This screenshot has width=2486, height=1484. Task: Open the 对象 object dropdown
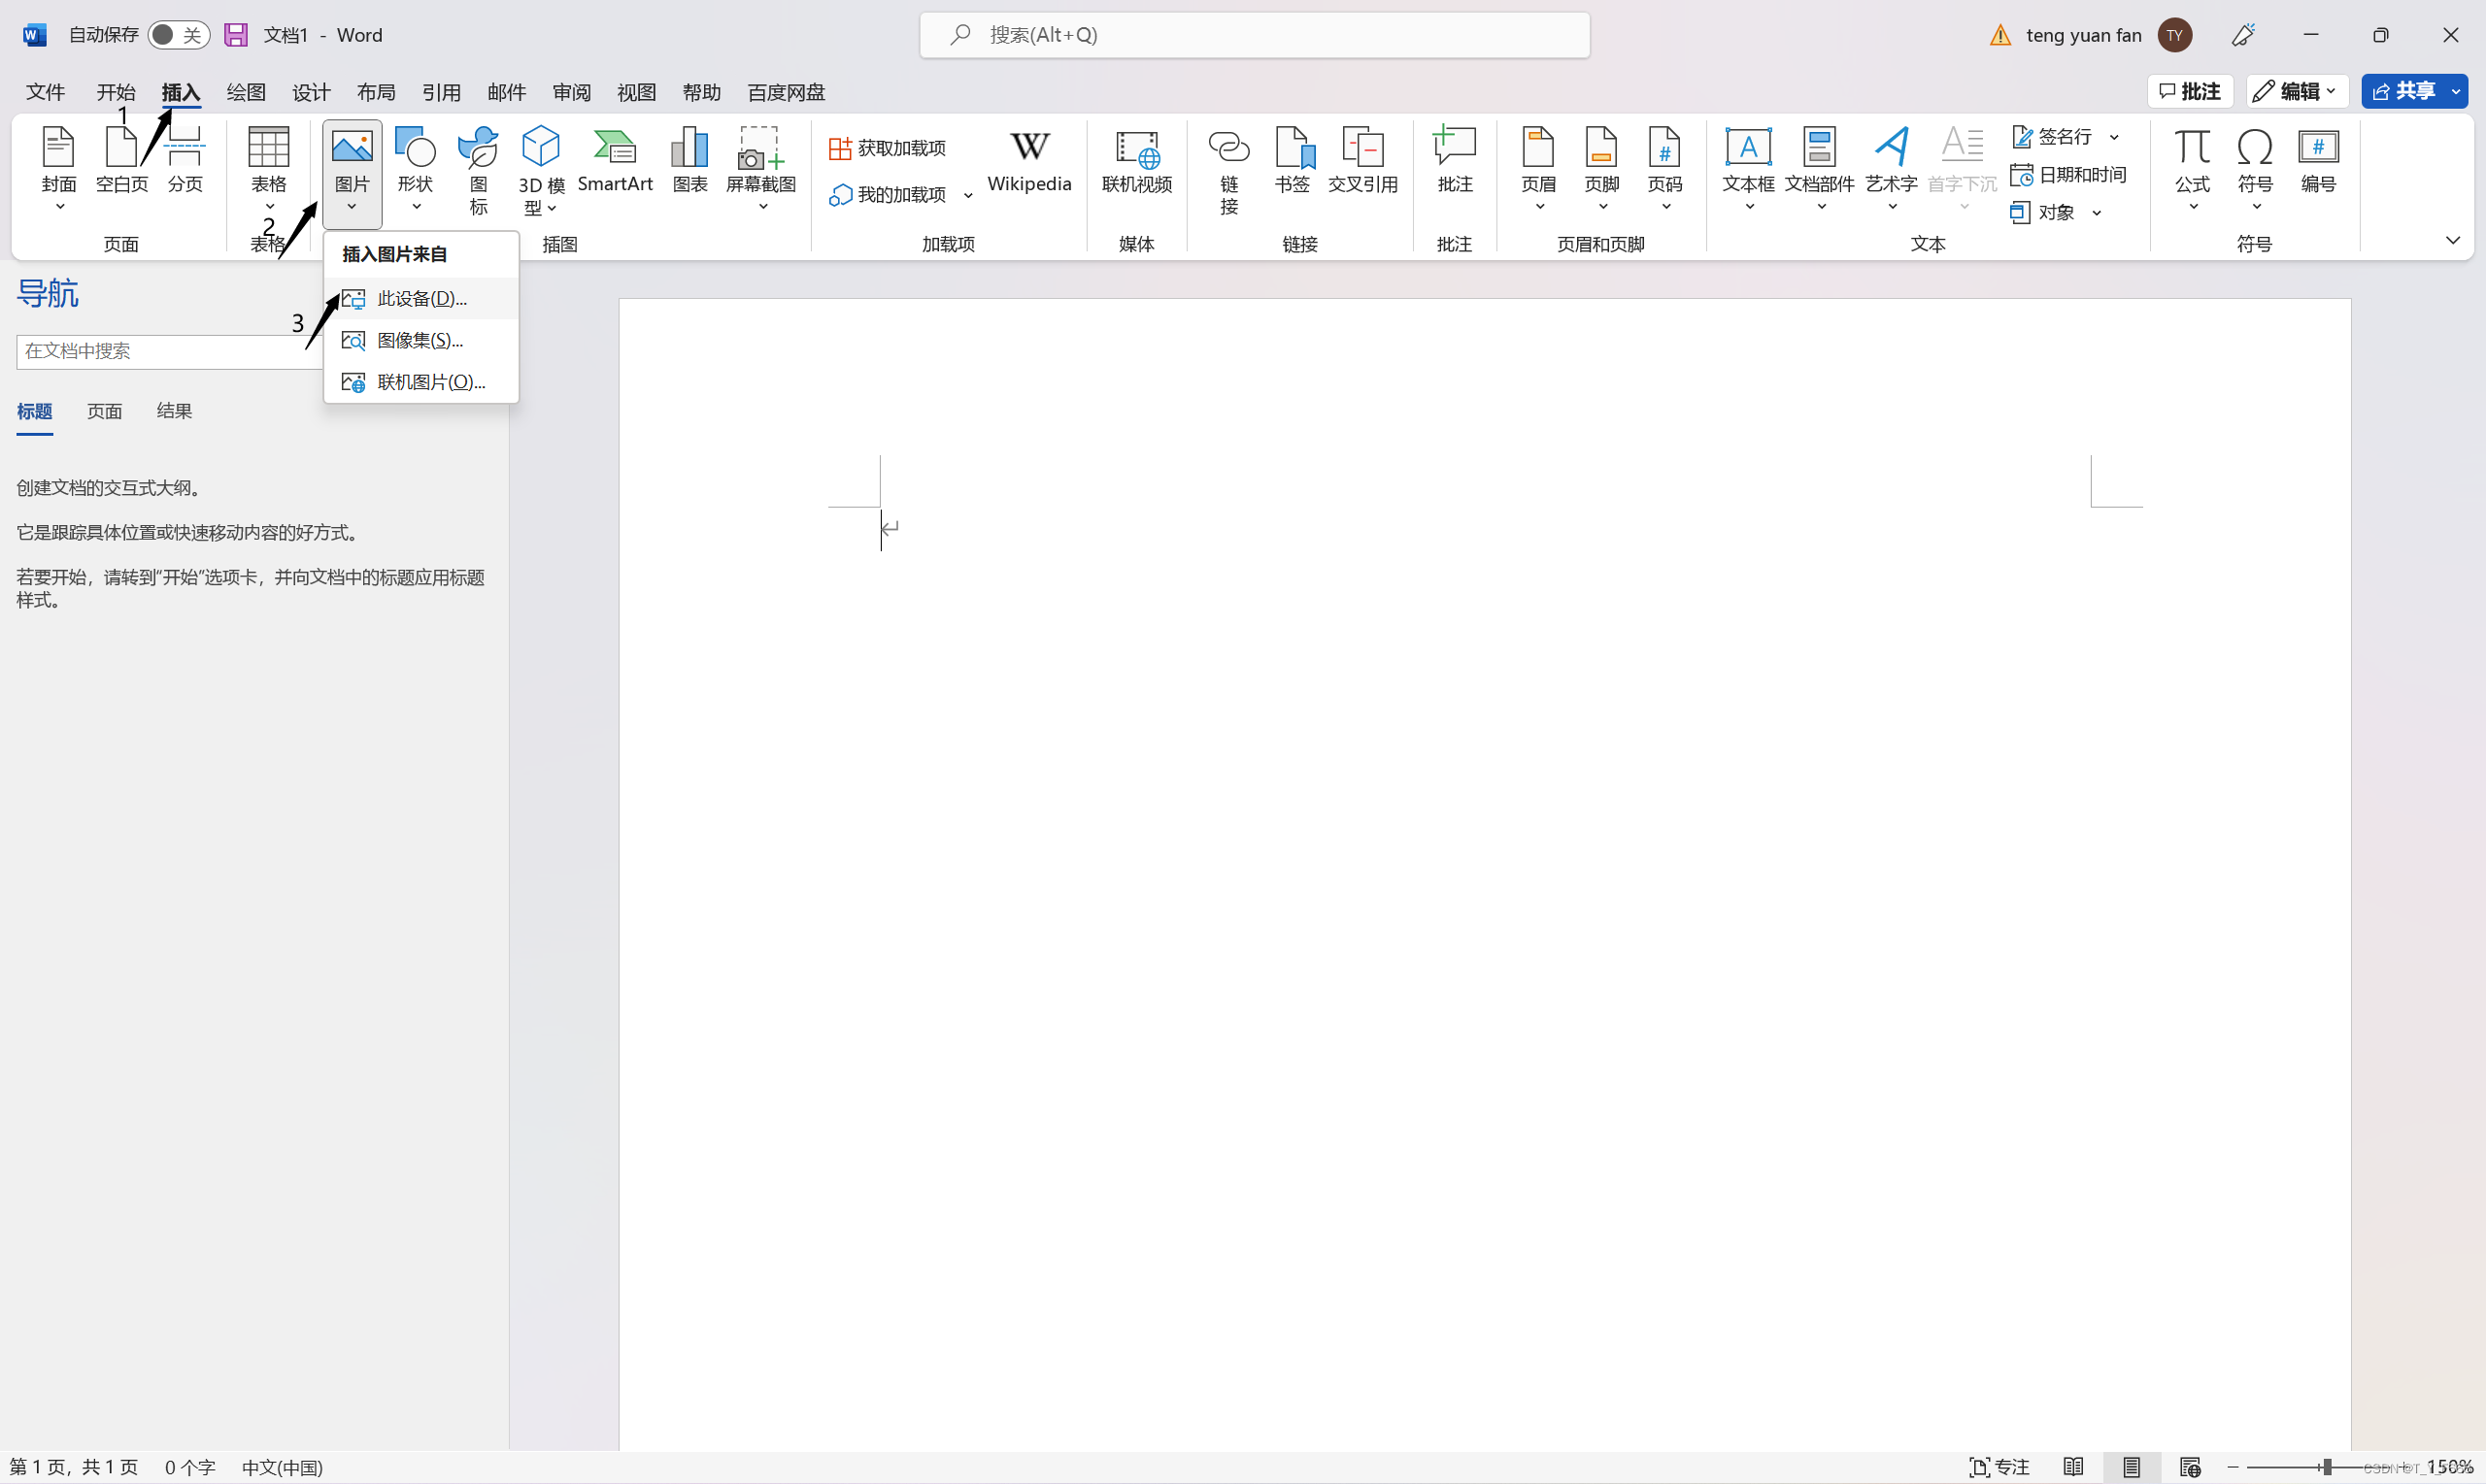(2096, 213)
